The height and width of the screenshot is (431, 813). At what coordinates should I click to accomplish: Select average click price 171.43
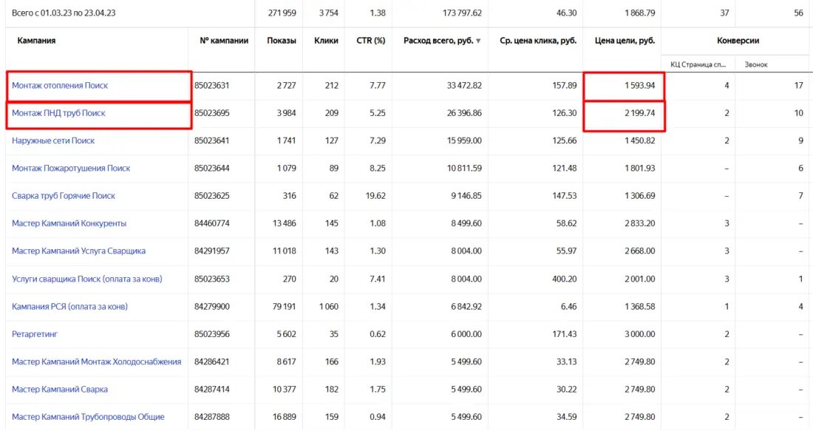tap(564, 334)
